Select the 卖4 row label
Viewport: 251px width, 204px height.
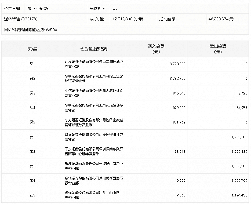click(32, 181)
